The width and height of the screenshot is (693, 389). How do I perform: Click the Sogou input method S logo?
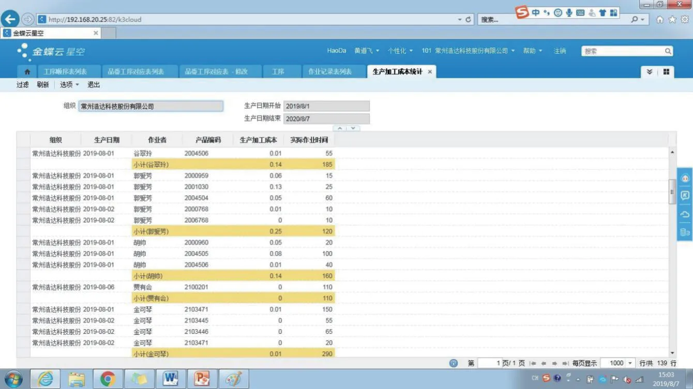[x=522, y=12]
